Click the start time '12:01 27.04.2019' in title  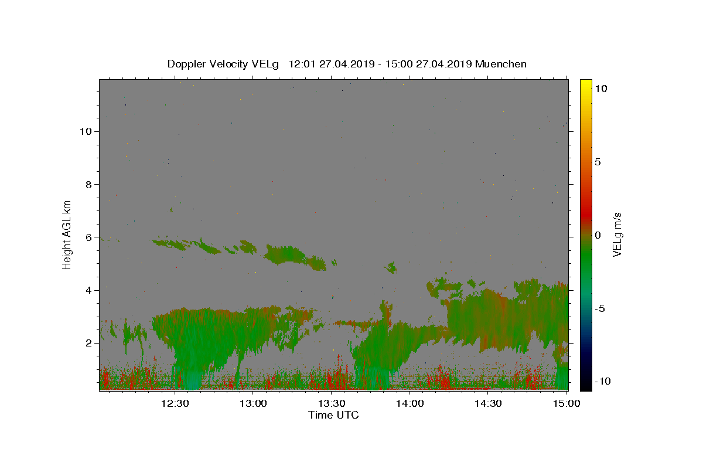click(330, 64)
